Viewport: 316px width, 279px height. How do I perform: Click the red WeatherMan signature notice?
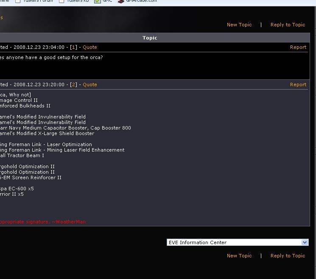43,222
